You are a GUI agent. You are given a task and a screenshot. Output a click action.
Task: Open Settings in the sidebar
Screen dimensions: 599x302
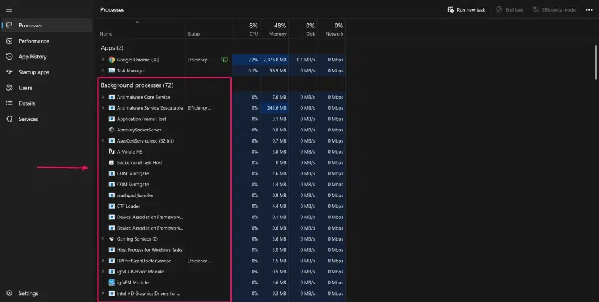[x=47, y=293]
